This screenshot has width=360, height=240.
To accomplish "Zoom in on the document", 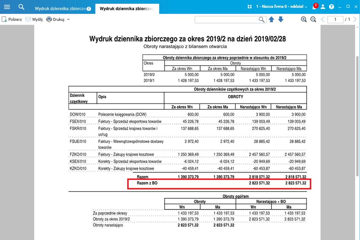I will click(x=304, y=19).
